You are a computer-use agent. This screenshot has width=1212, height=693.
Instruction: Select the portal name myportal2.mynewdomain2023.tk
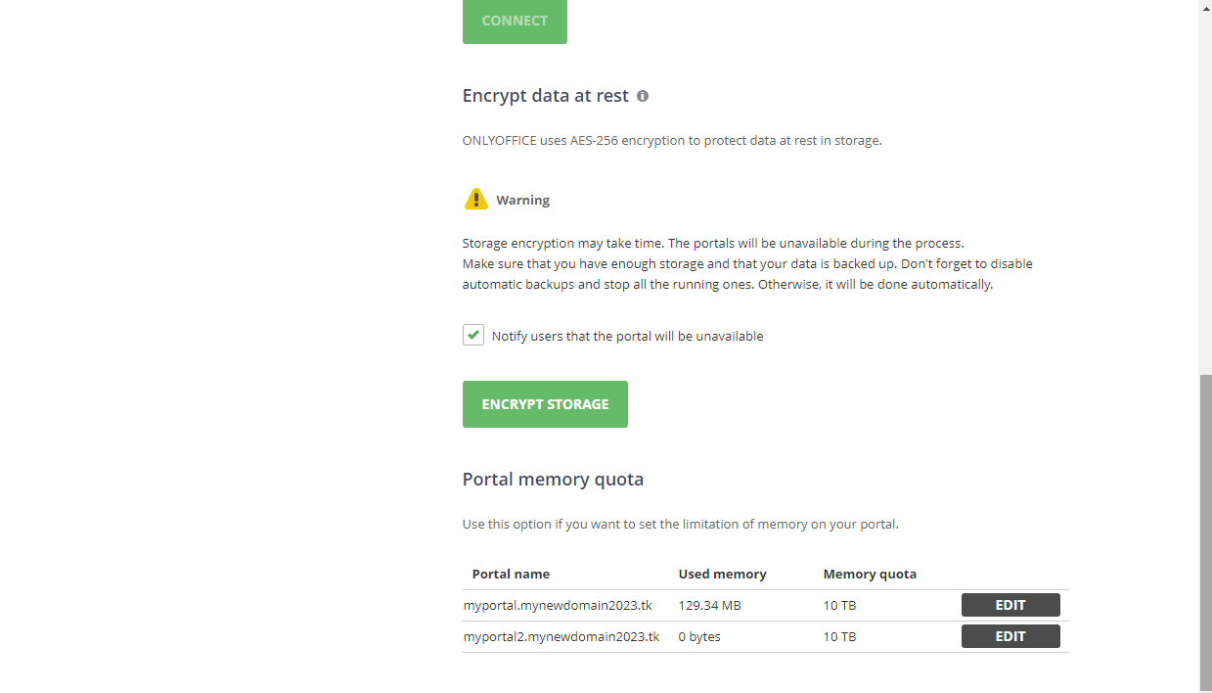561,636
